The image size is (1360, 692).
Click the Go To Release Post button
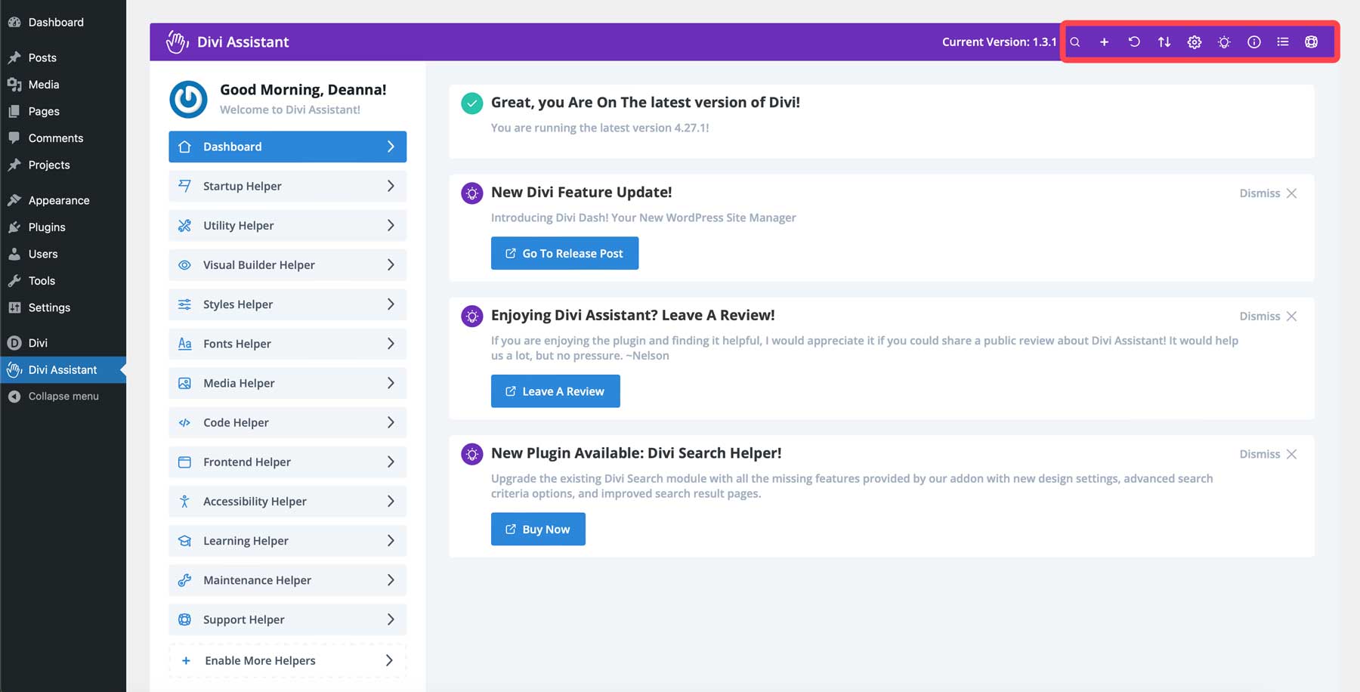tap(564, 252)
